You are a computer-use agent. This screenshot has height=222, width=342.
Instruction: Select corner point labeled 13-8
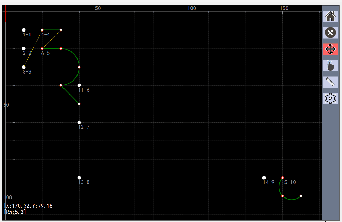point(79,178)
